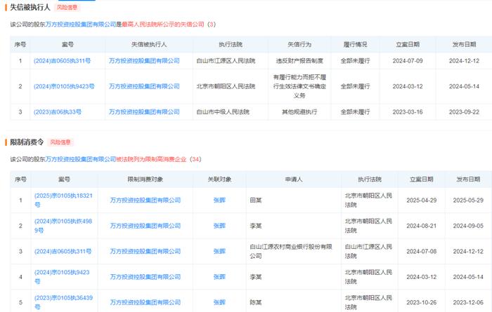Open case link (2025)京0105执18321号
This screenshot has height=312, width=492.
(63, 200)
